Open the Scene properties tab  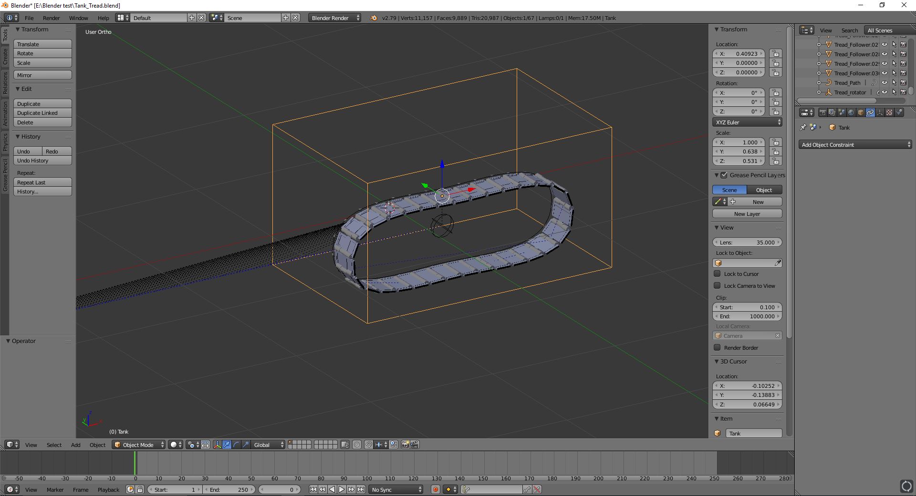point(842,112)
